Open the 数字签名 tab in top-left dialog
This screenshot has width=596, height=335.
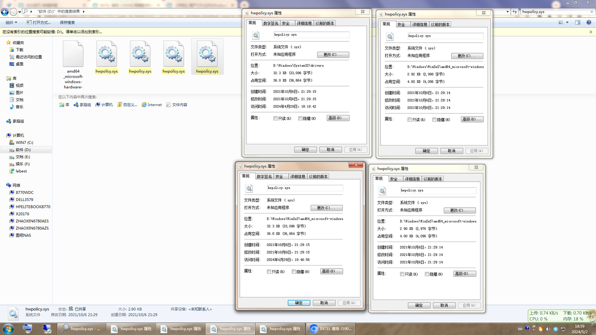click(271, 23)
